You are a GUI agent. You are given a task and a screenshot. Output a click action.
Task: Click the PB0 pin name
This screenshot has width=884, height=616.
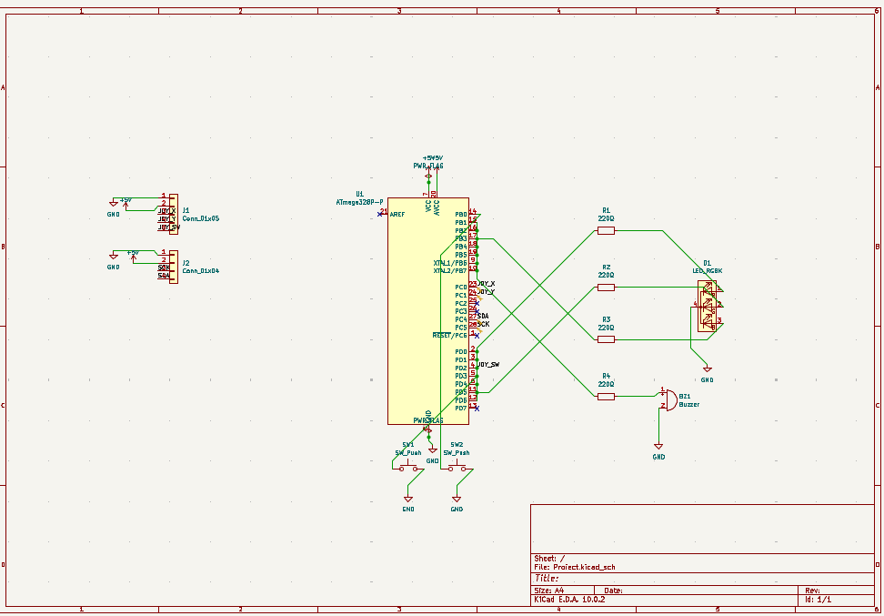click(x=461, y=215)
